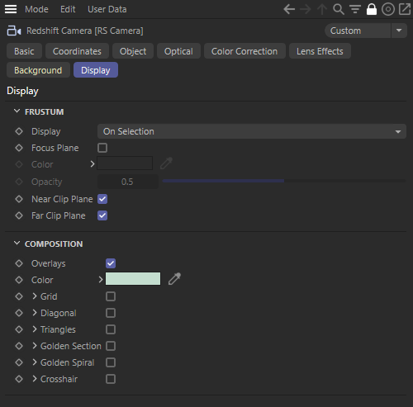413x407 pixels.
Task: Disable the Near Clip Plane checkbox
Action: tap(102, 199)
